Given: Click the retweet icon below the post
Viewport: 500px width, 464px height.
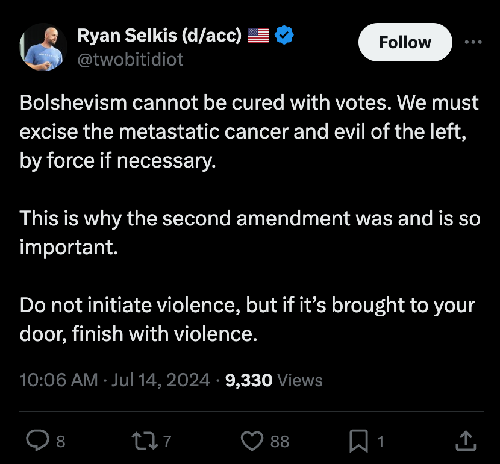Looking at the screenshot, I should coord(145,440).
